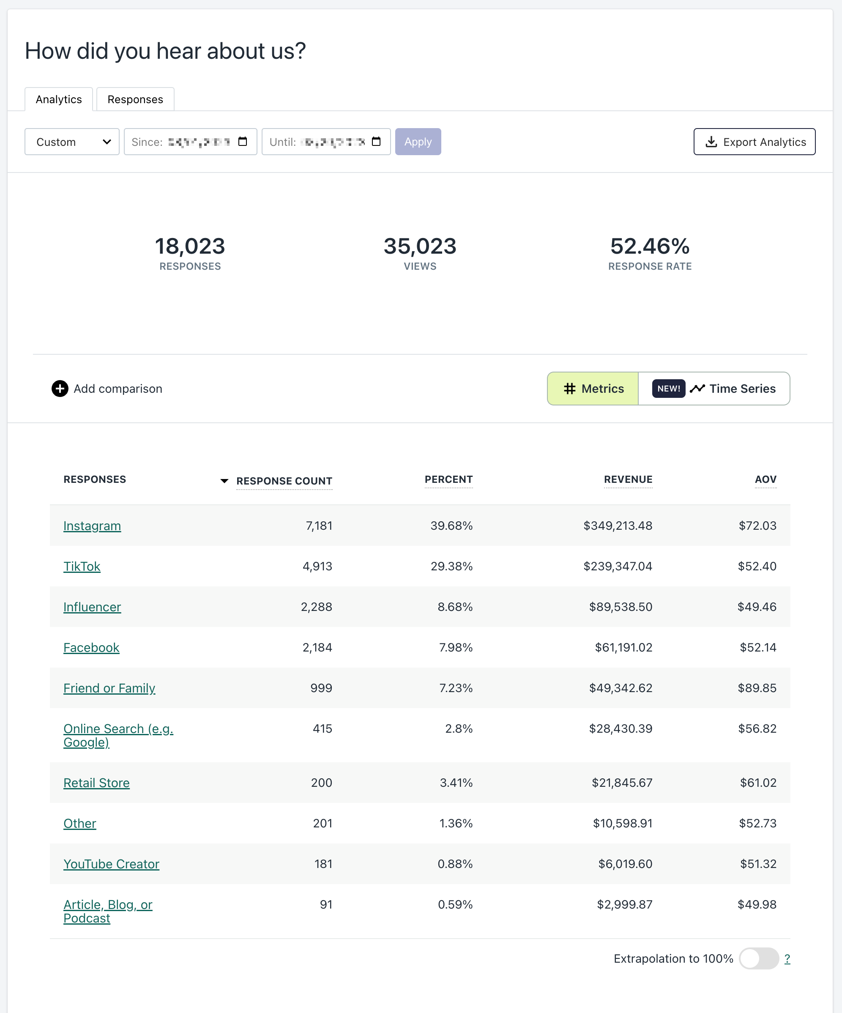The width and height of the screenshot is (842, 1013).
Task: Click the Time Series trend line icon
Action: click(x=697, y=388)
